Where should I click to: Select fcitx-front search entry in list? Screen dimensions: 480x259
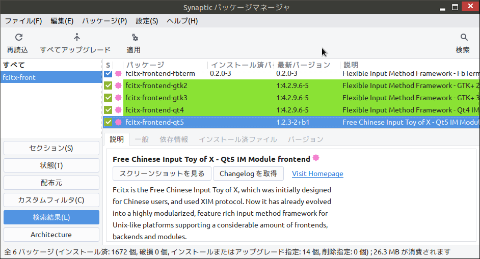(x=51, y=77)
